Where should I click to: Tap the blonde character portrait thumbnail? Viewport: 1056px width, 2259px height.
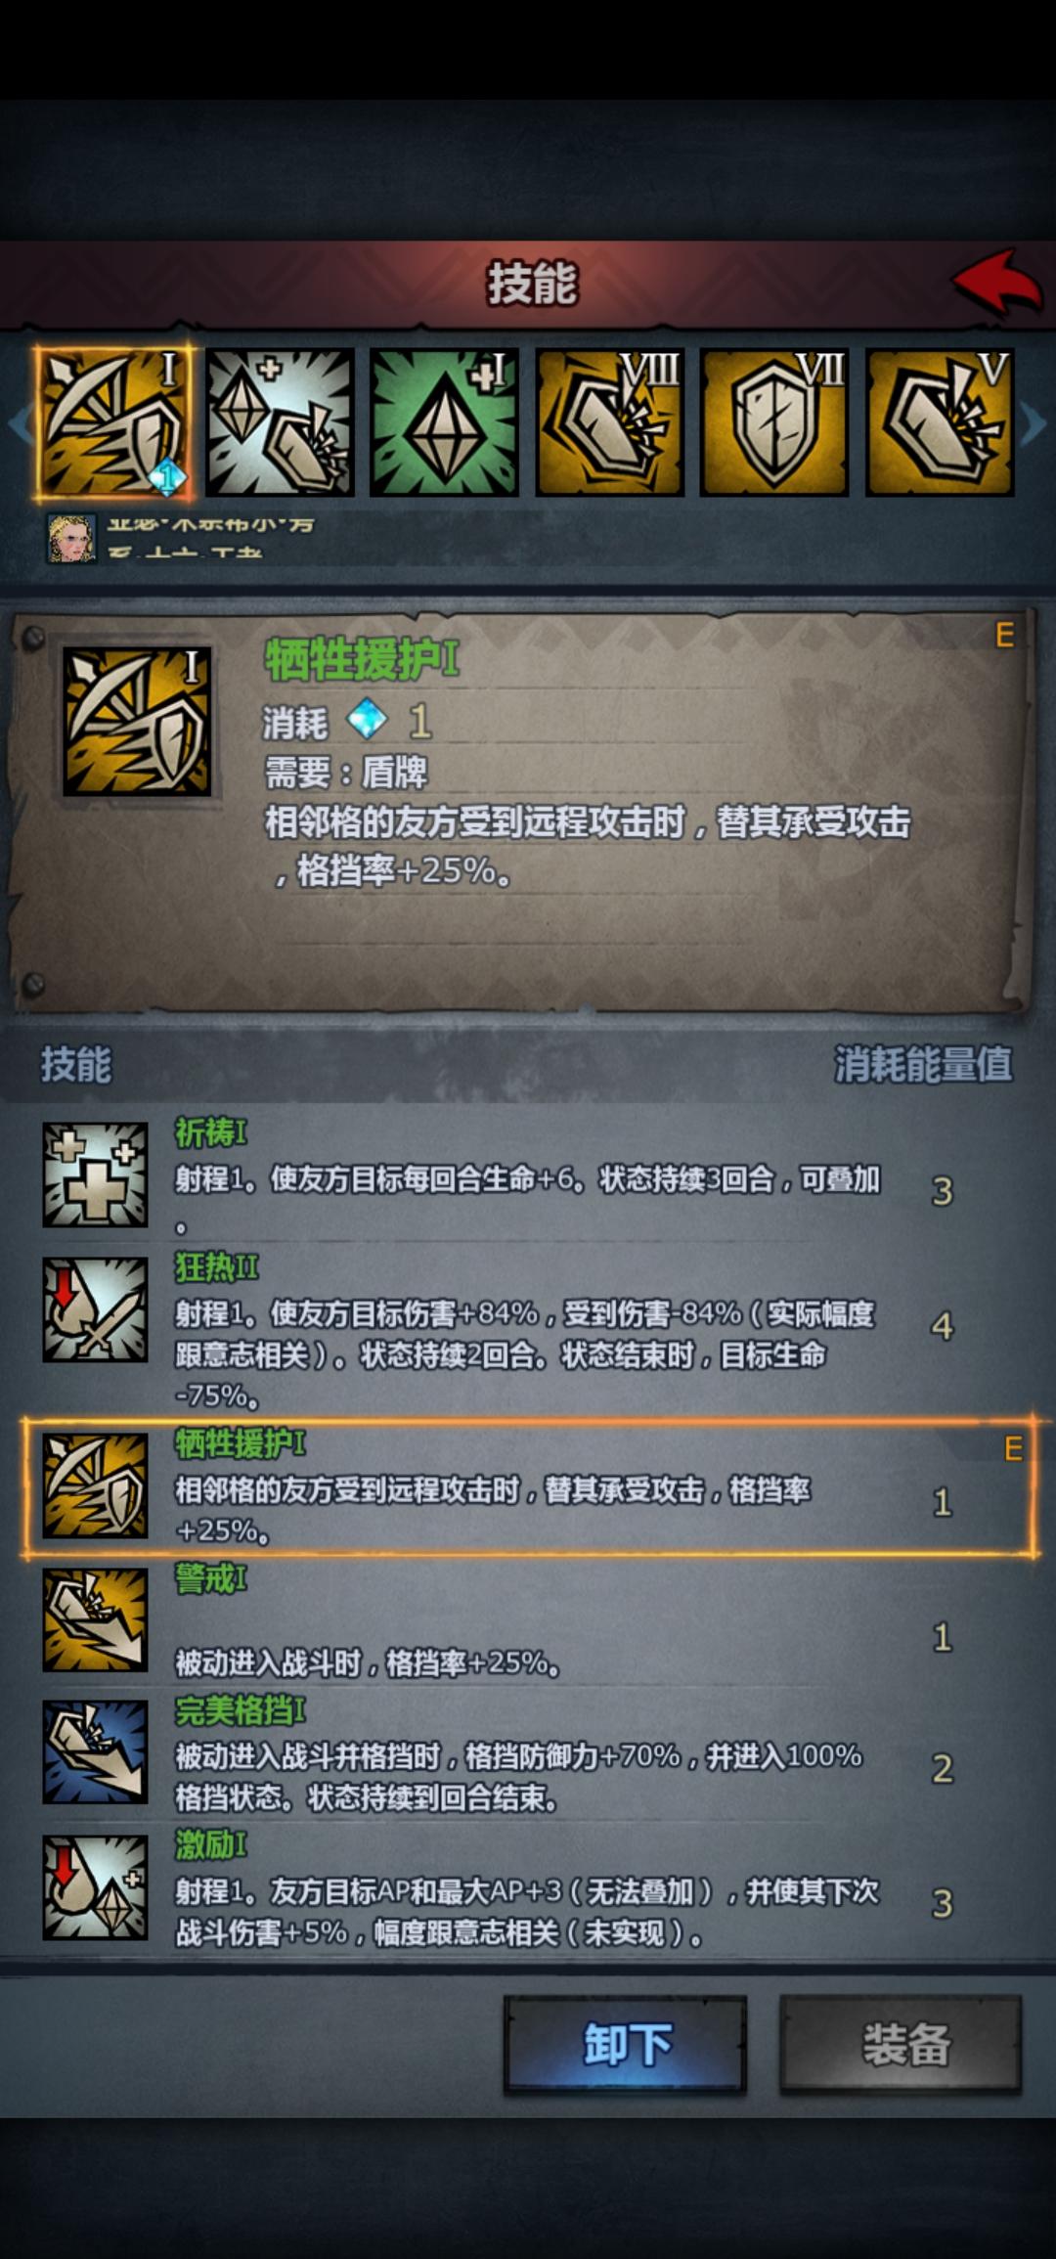coord(72,538)
